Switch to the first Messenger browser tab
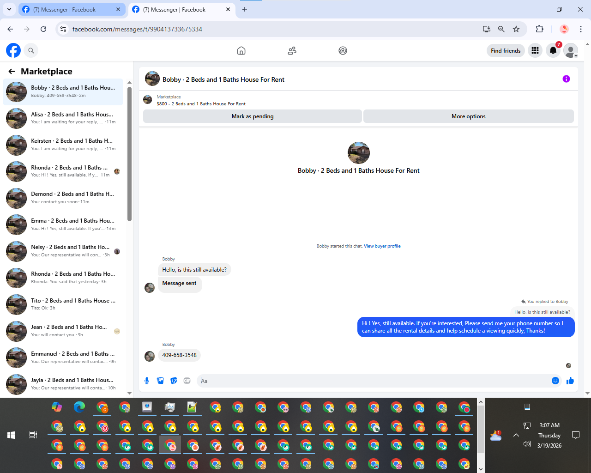 (x=72, y=9)
